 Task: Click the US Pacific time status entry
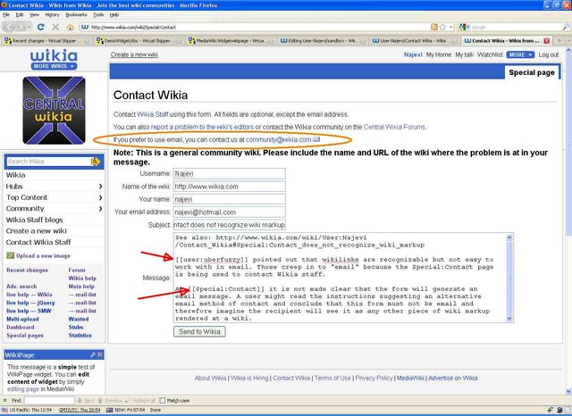[x=27, y=410]
